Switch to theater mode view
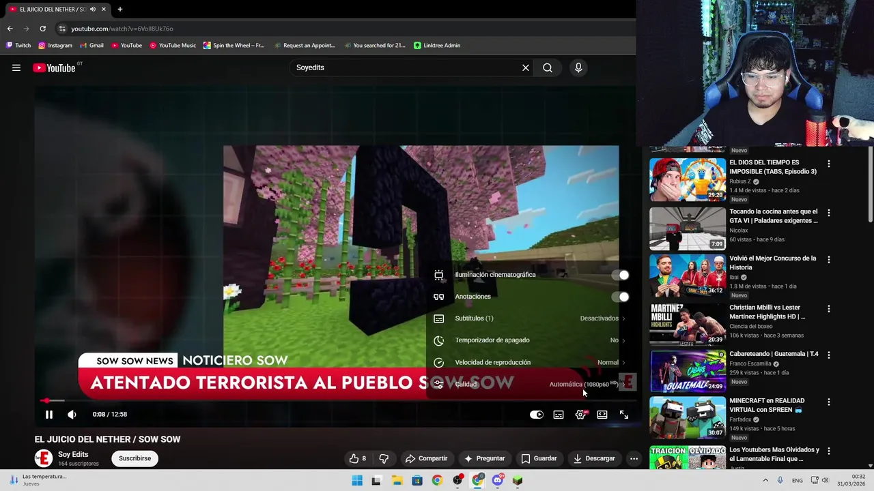 click(x=602, y=415)
